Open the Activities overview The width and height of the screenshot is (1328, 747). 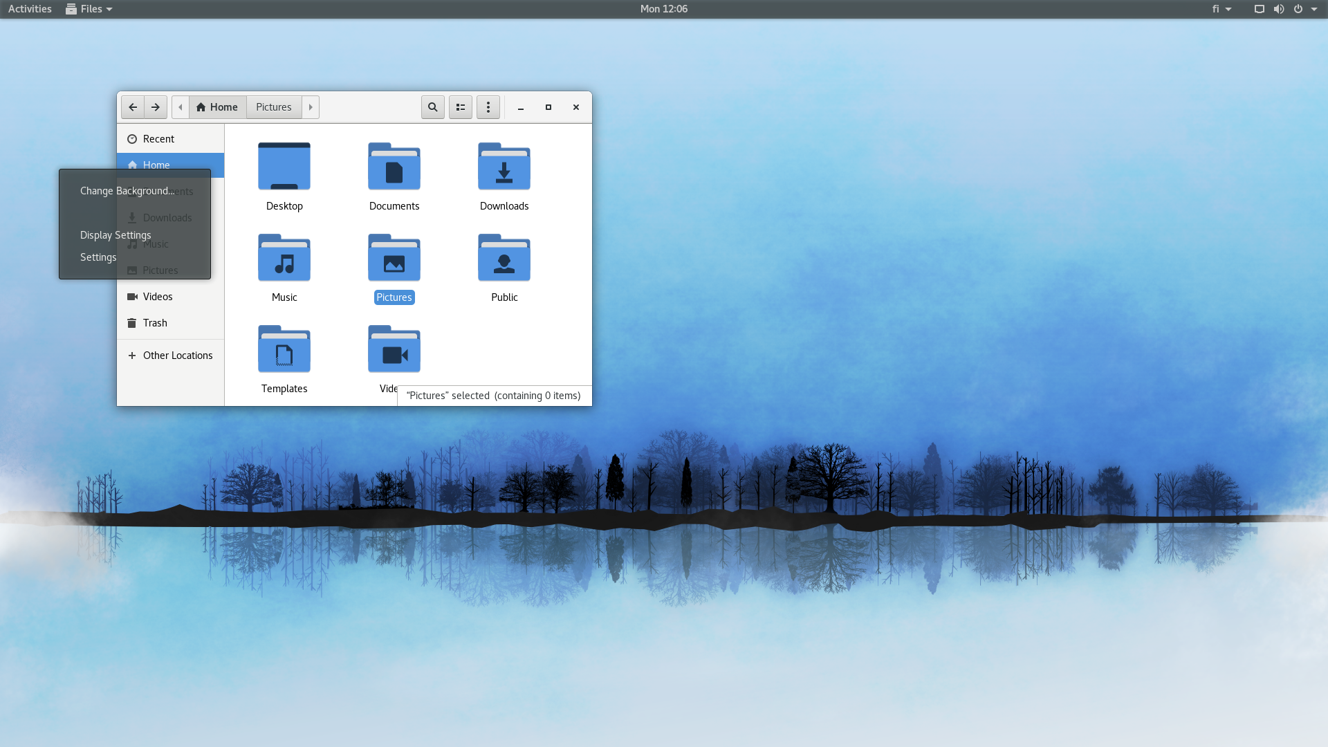[30, 9]
